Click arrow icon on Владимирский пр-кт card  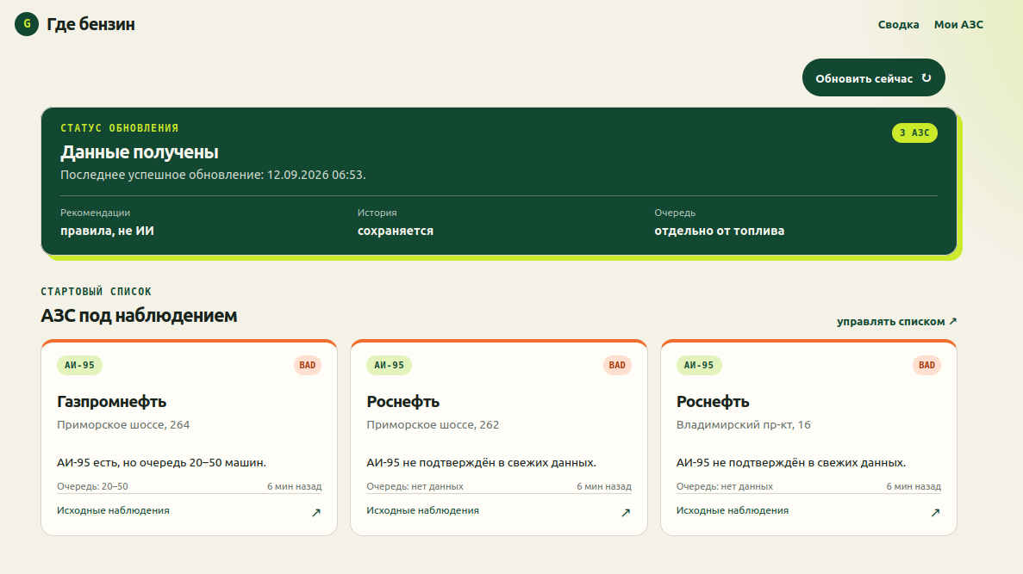[x=935, y=513]
